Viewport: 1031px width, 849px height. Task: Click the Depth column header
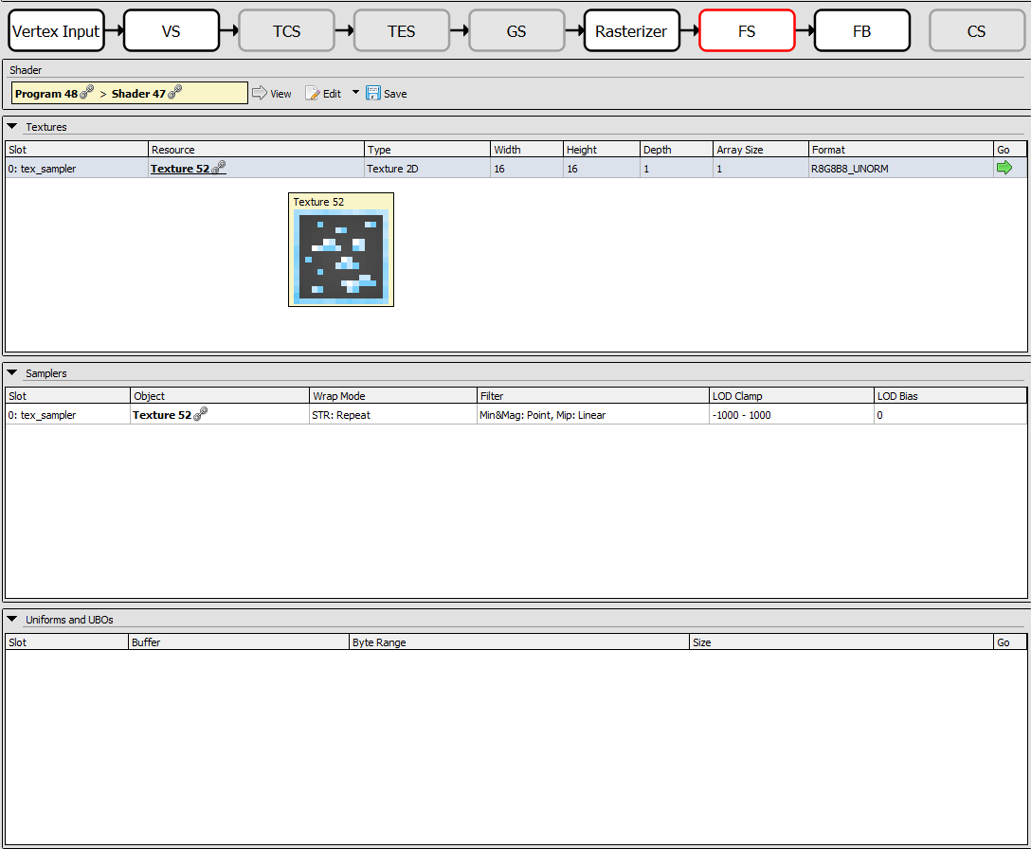[x=677, y=150]
